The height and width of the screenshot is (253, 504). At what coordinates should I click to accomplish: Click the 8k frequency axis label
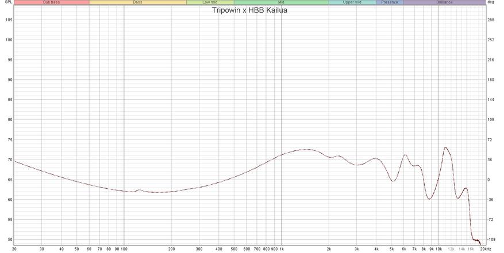click(x=424, y=249)
